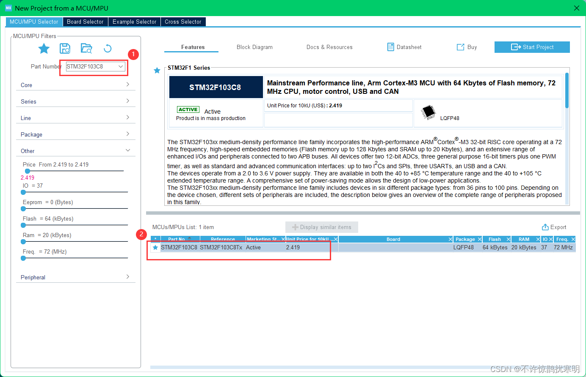Open the Block Diagram tab
586x377 pixels.
(x=254, y=47)
